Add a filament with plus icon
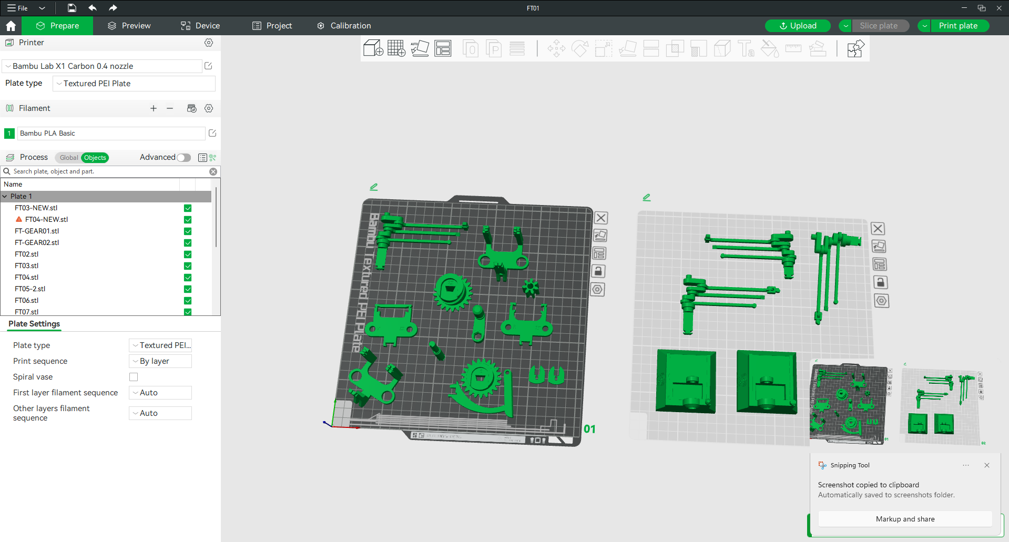 tap(154, 108)
